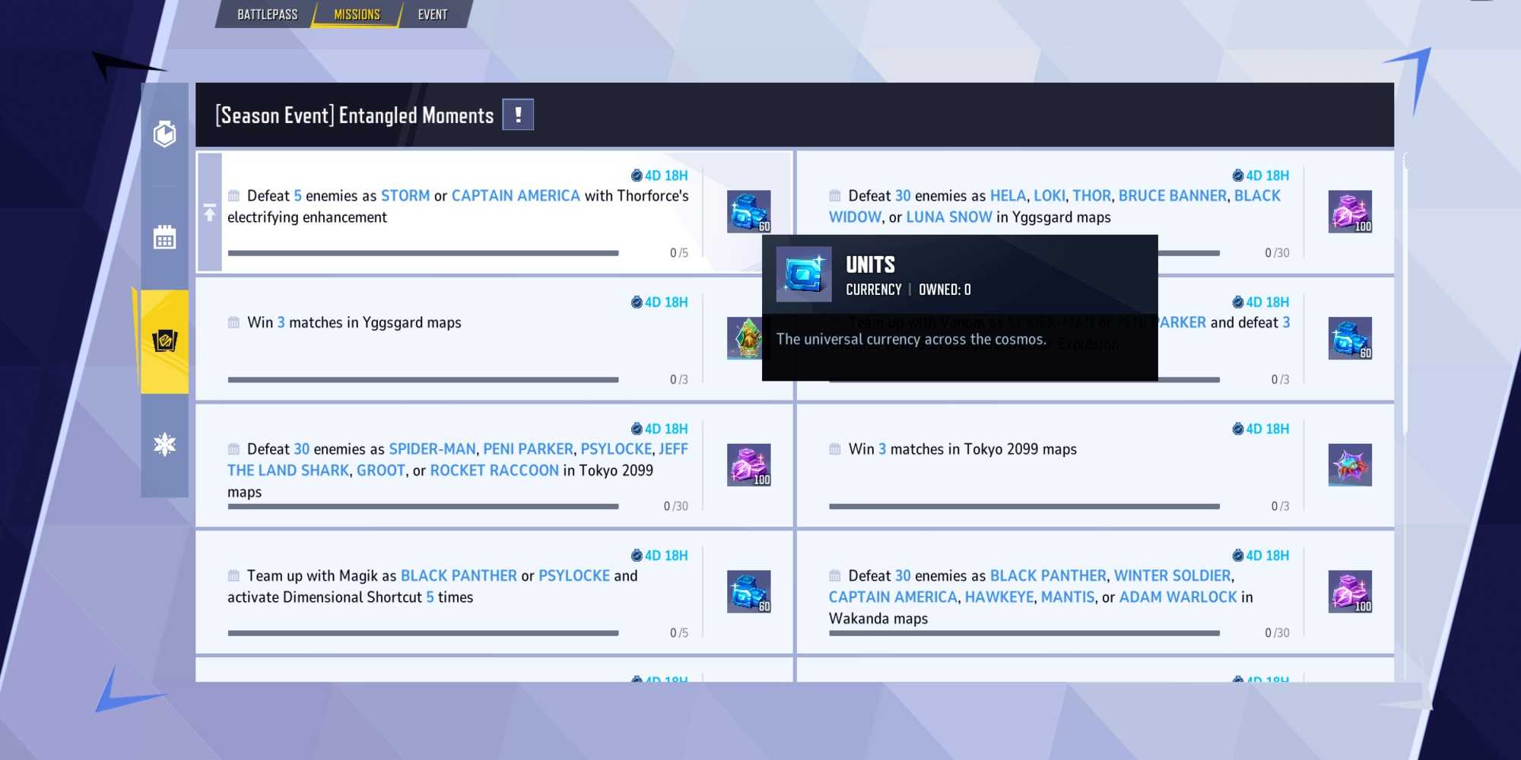Open the Entangled Moments info exclamation button
Screen dimensions: 1521x760
coord(518,115)
